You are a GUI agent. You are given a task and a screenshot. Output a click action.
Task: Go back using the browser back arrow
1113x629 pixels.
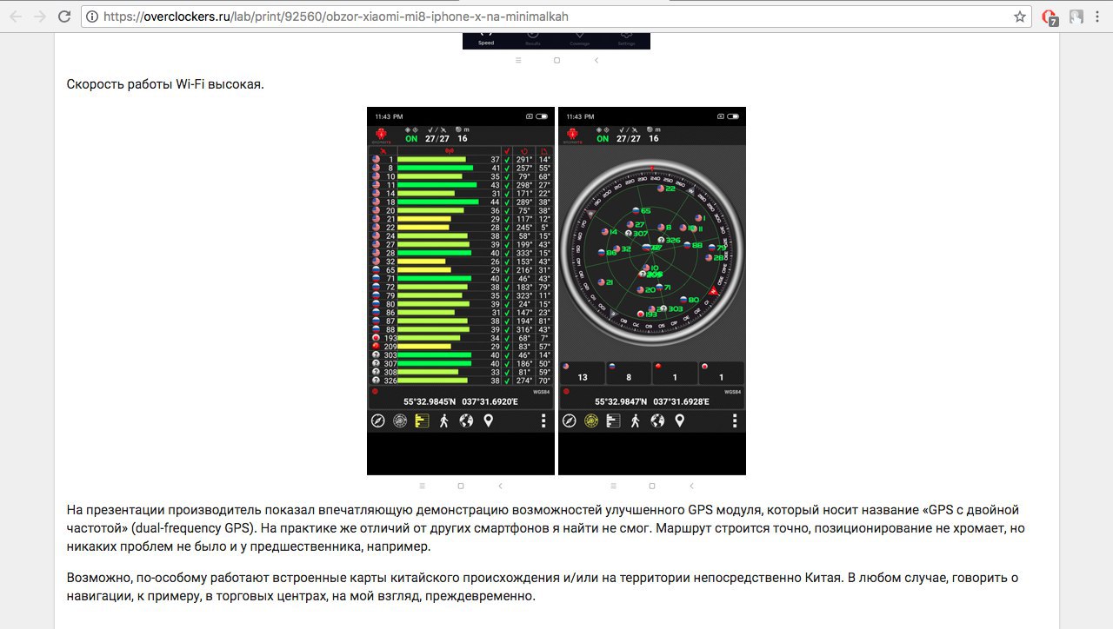(x=15, y=17)
